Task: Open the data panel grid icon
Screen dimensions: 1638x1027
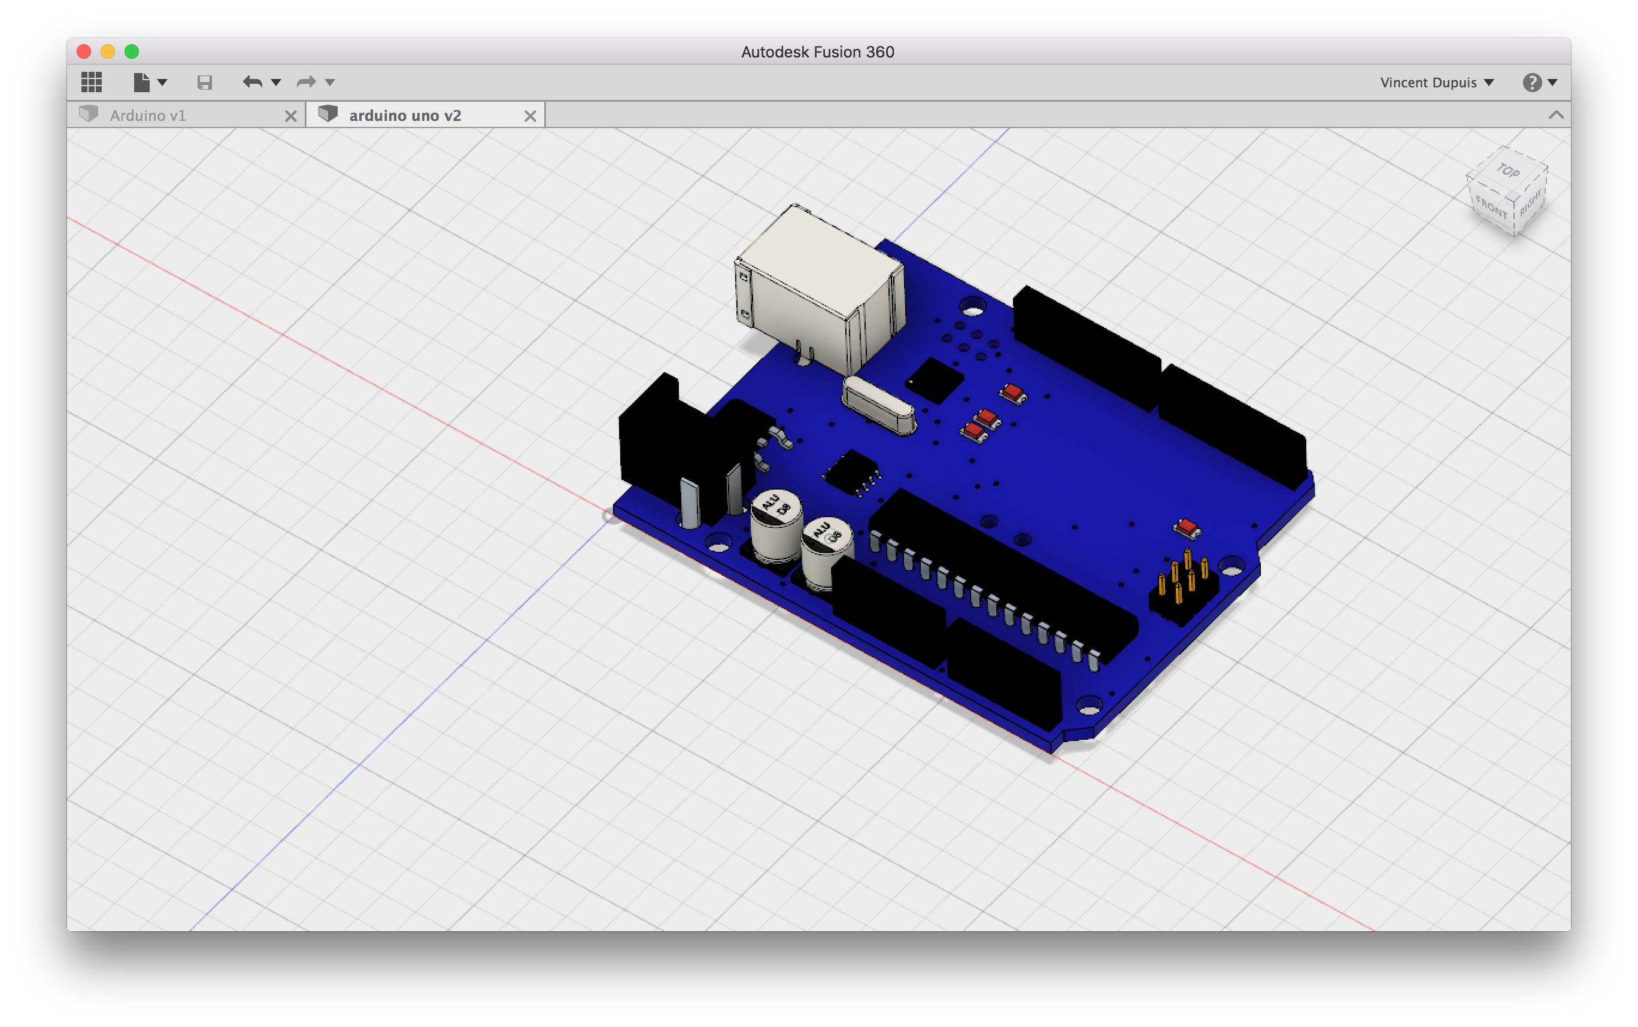Action: point(91,82)
